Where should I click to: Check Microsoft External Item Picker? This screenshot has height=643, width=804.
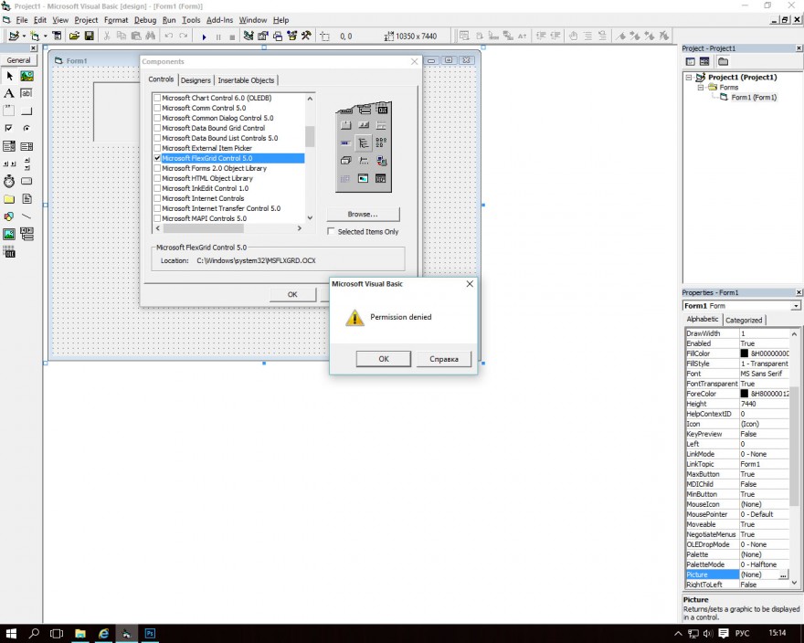[157, 148]
